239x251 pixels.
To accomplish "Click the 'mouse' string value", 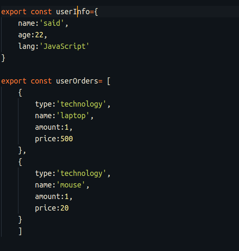I will coord(71,185).
